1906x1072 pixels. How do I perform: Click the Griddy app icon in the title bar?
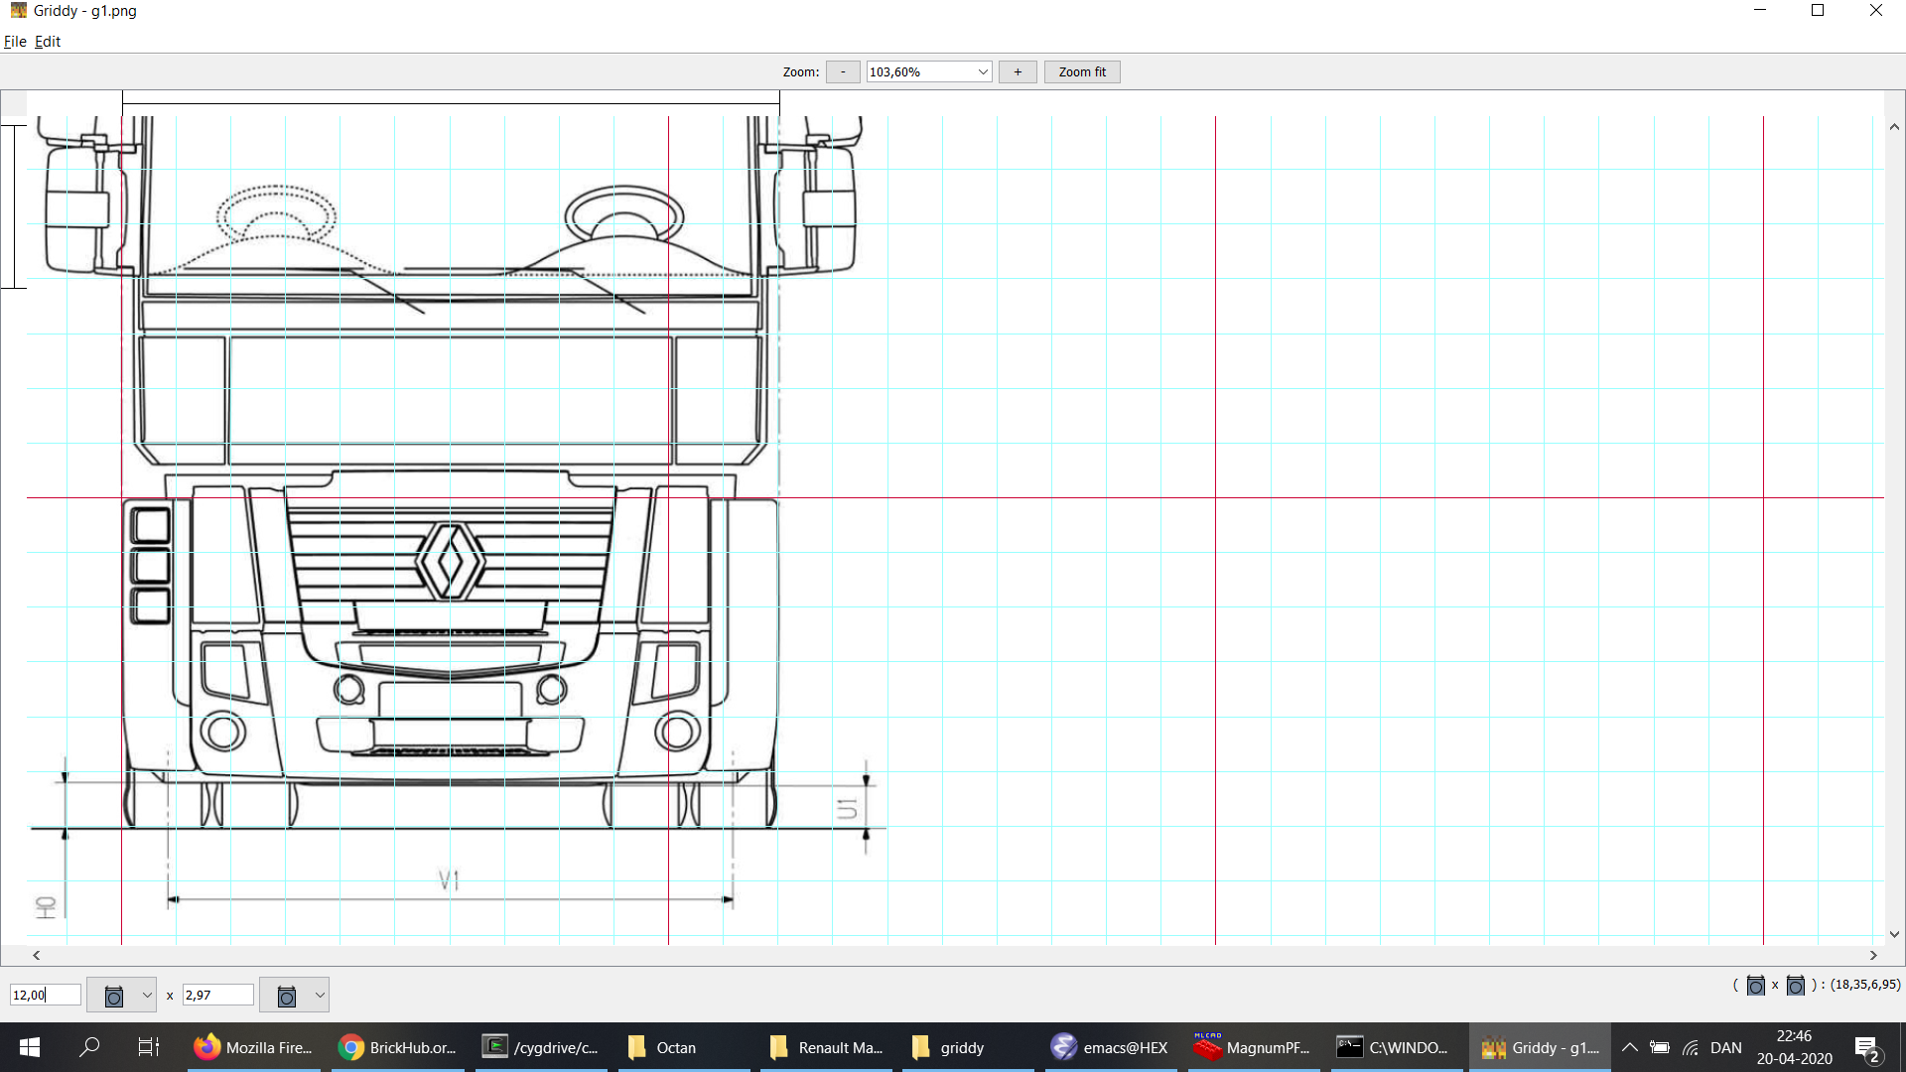(x=19, y=11)
